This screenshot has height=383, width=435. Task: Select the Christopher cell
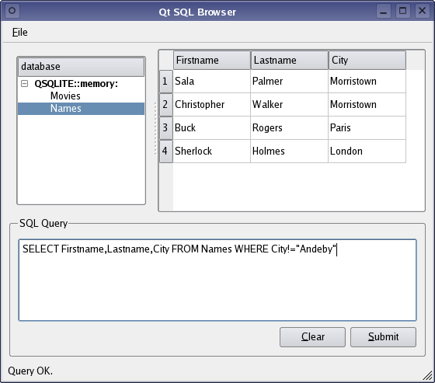pos(211,105)
